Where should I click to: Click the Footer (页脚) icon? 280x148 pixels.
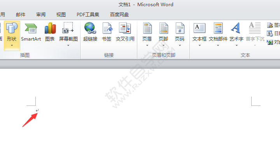pyautogui.click(x=163, y=28)
